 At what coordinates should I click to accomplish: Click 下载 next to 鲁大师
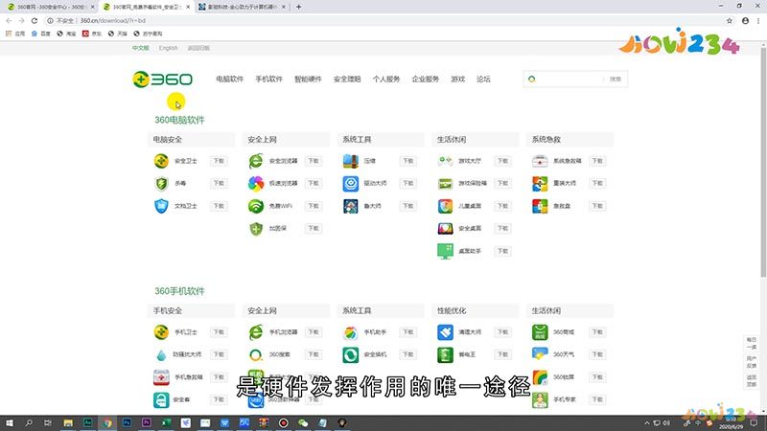coord(408,206)
